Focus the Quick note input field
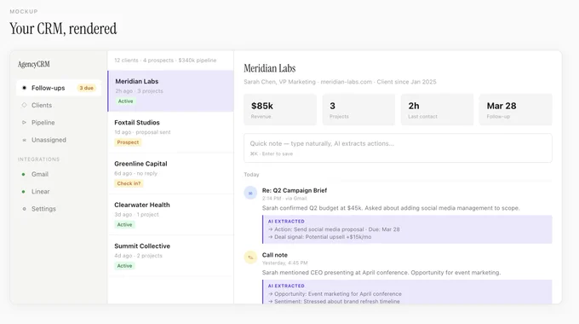 click(x=398, y=148)
